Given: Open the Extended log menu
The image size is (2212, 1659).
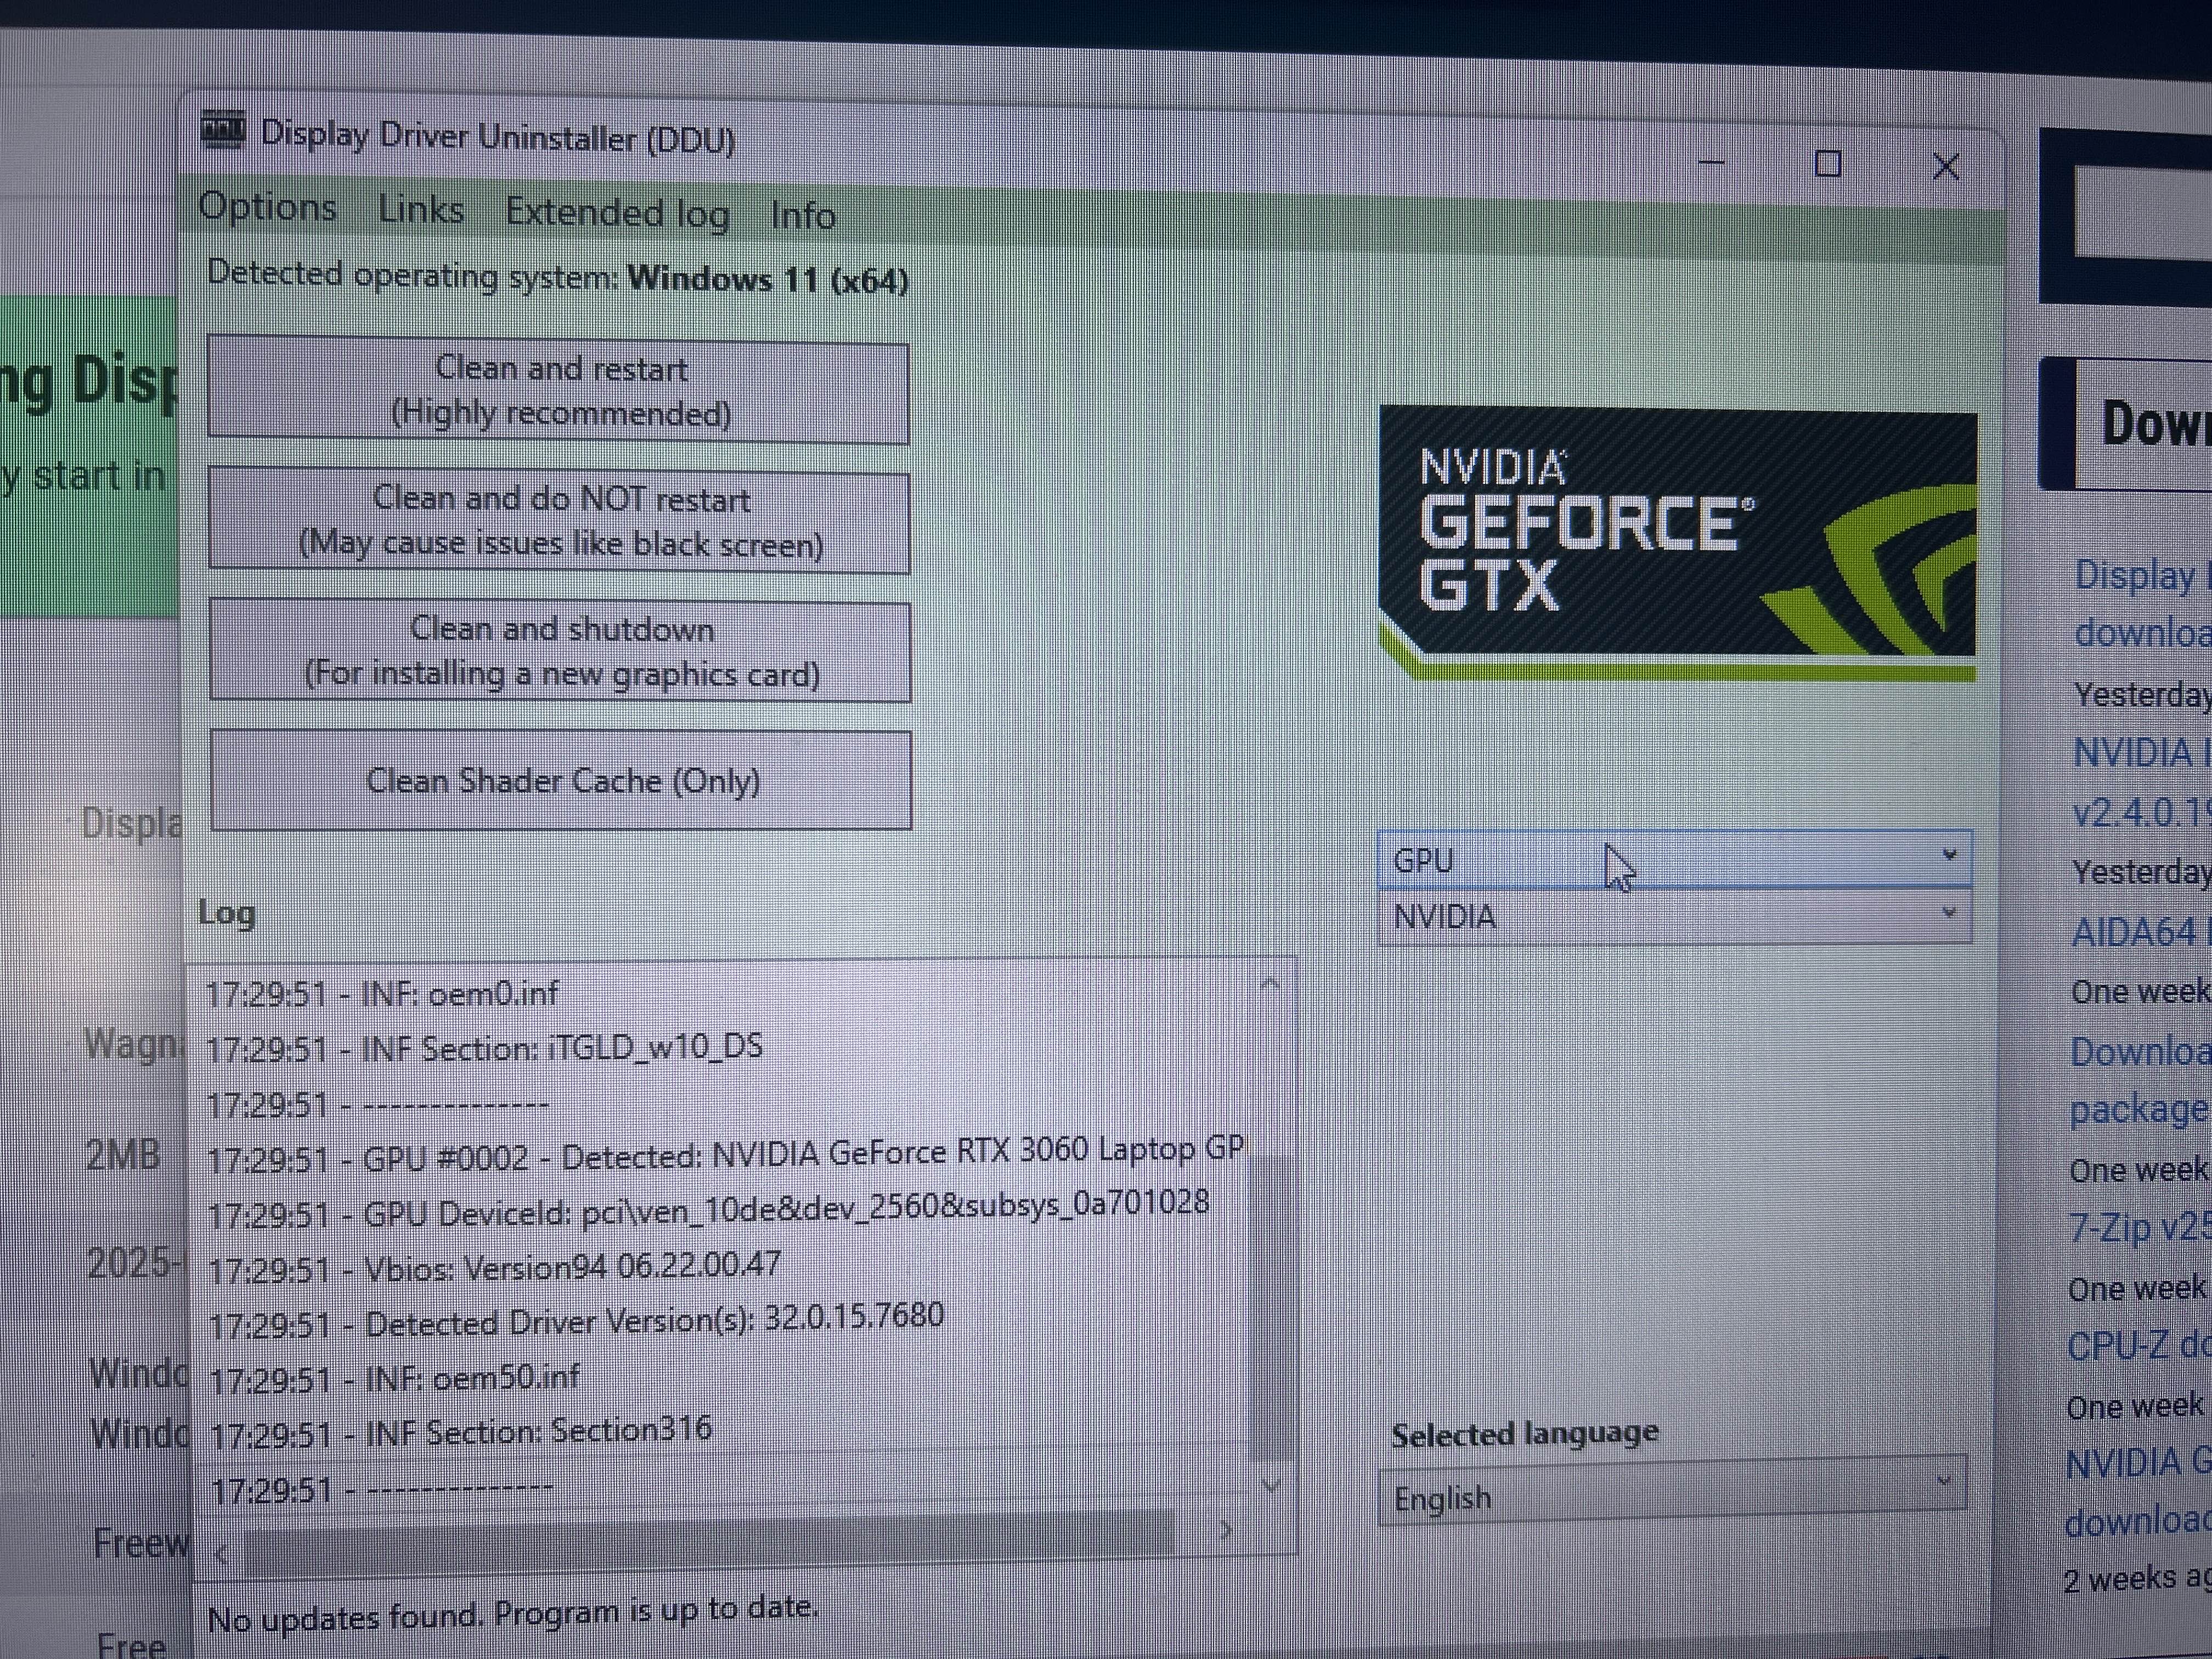Looking at the screenshot, I should (617, 213).
